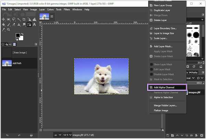Select the Fuzzy Select wand tool
Screen dimensions: 206x139
pos(19,20)
